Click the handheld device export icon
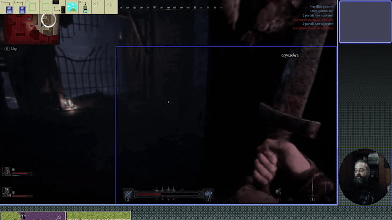The image size is (392, 220). [85, 7]
